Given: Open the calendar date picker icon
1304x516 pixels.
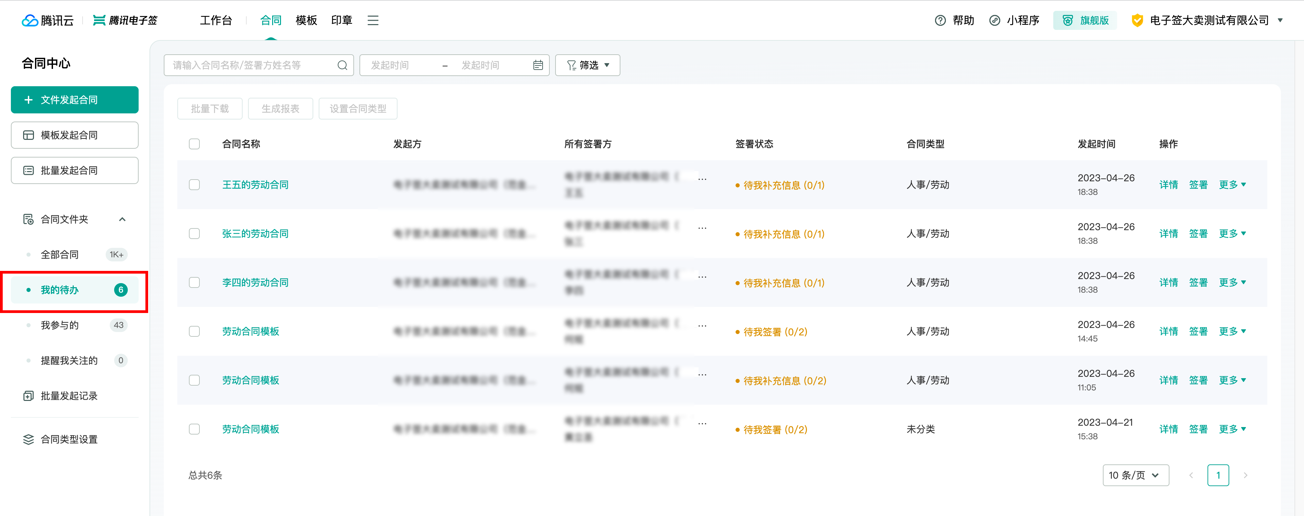Looking at the screenshot, I should 538,65.
